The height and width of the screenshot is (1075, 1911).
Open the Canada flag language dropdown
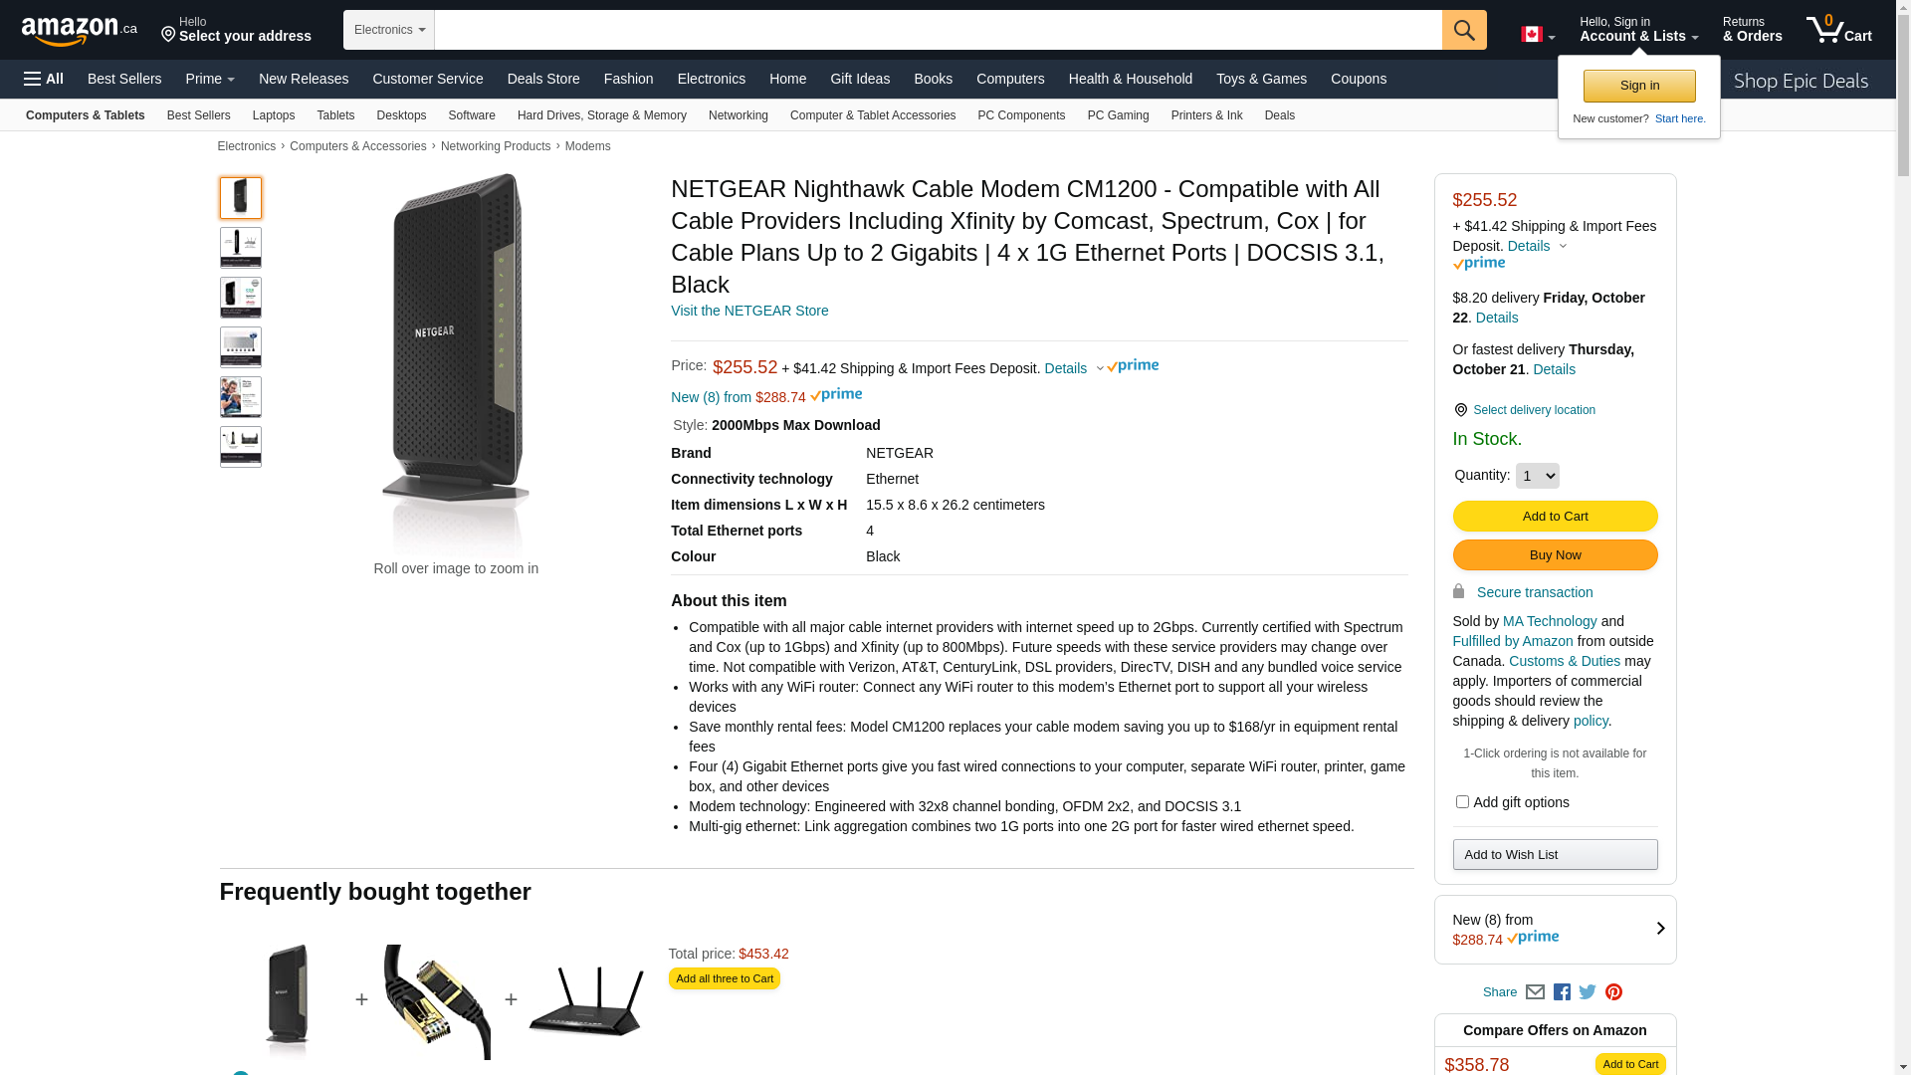click(x=1538, y=35)
